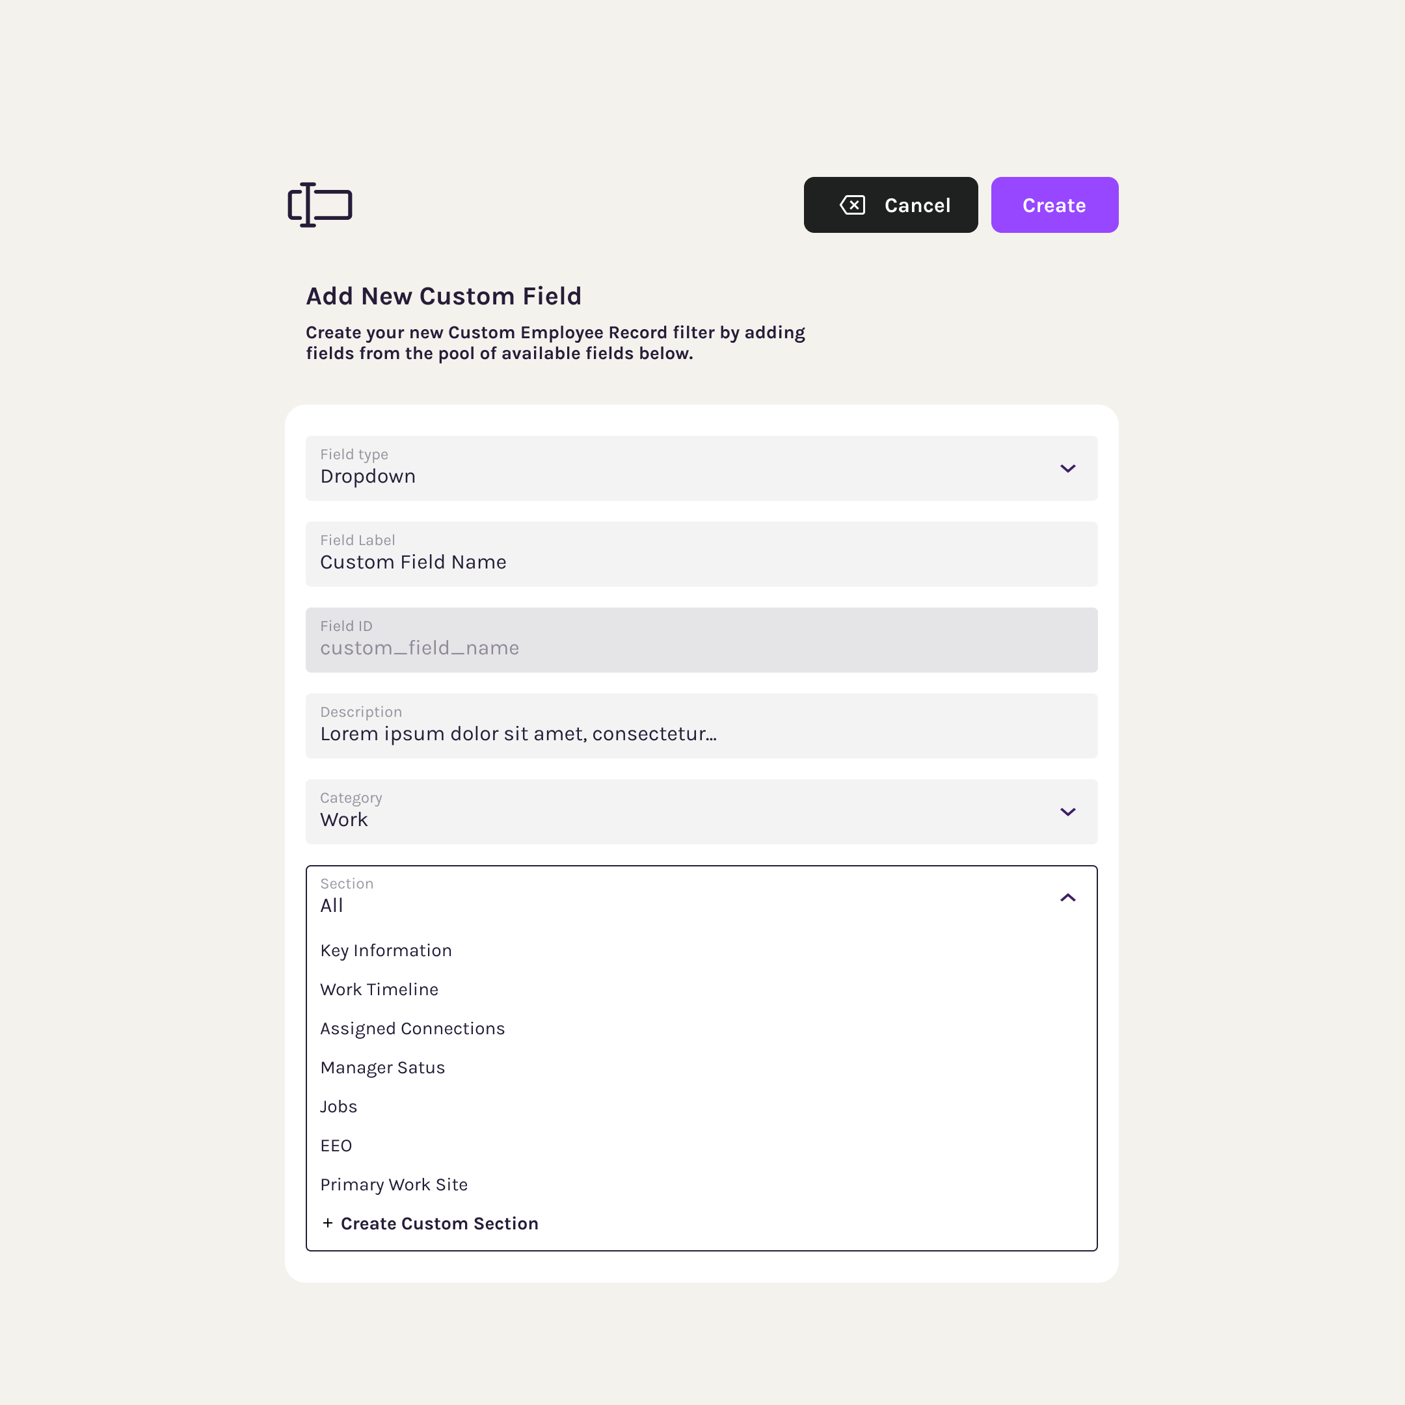This screenshot has height=1405, width=1405.
Task: Pick Assigned Connections section option
Action: [412, 1028]
